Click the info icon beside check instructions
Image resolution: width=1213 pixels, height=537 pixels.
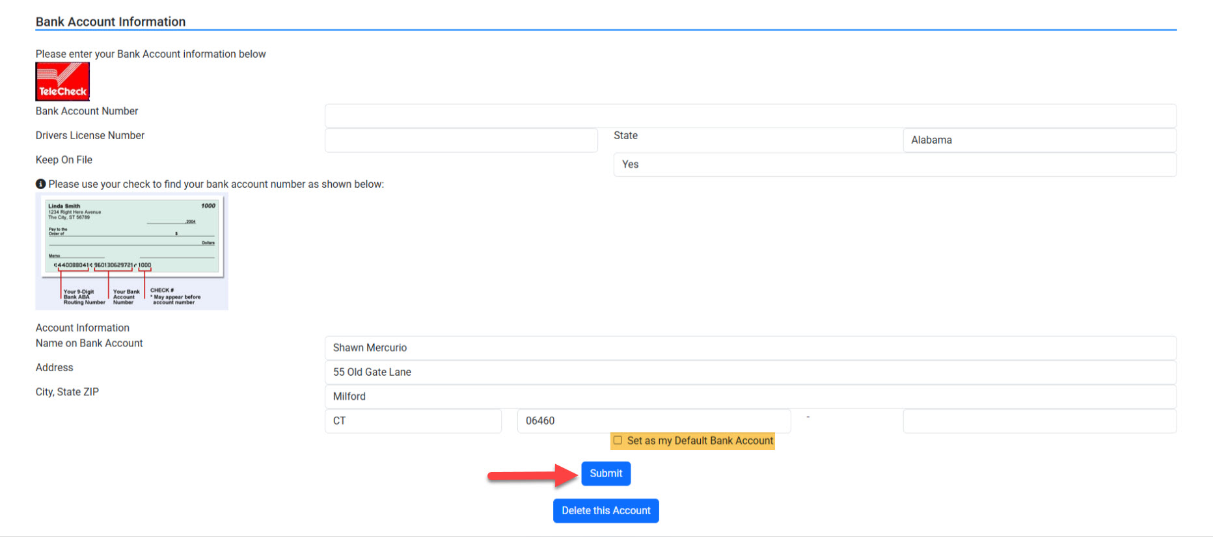coord(40,184)
